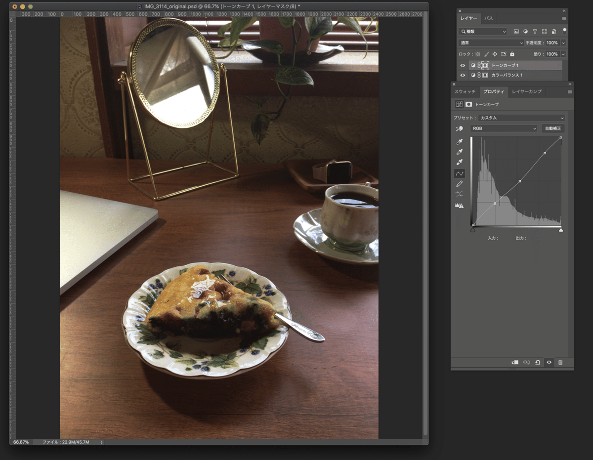The image size is (593, 460).
Task: Switch to the パス tab
Action: [488, 18]
